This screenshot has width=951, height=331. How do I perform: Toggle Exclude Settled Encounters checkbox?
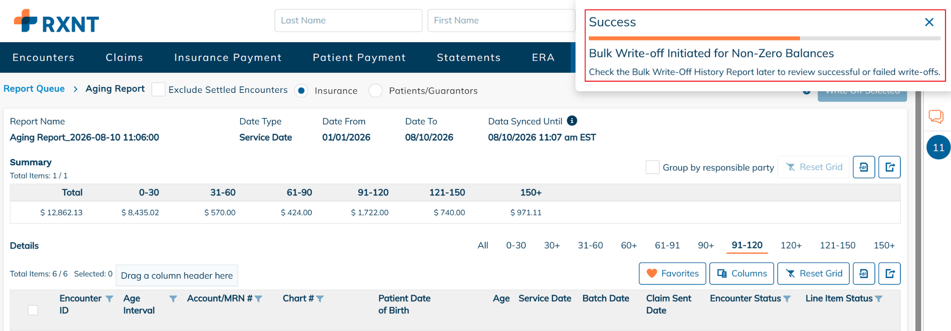coord(158,90)
